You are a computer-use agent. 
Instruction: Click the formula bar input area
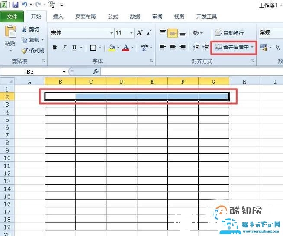[x=192, y=72]
